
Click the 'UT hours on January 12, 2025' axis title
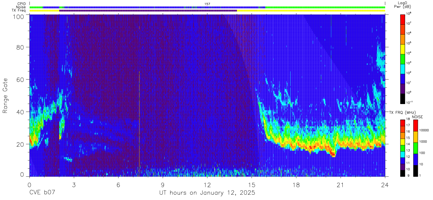click(207, 193)
